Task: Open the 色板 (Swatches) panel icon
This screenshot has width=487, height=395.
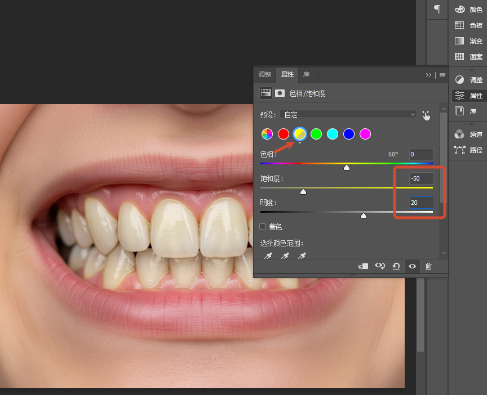Action: [459, 25]
